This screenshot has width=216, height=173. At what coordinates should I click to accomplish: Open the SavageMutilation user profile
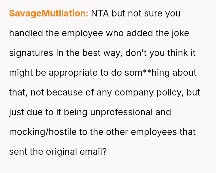(49, 14)
